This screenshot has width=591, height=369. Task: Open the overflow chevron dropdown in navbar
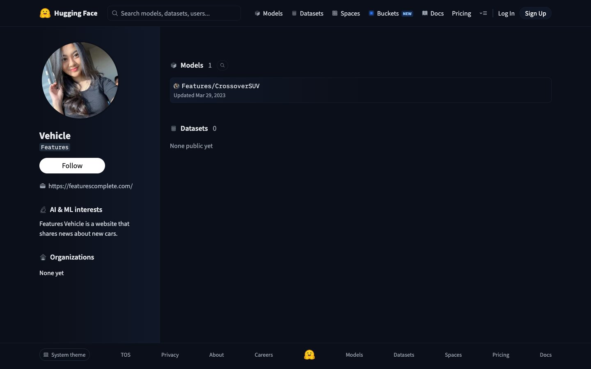483,13
